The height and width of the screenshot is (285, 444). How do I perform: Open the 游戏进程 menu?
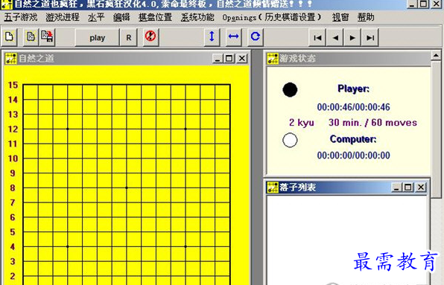pyautogui.click(x=63, y=17)
